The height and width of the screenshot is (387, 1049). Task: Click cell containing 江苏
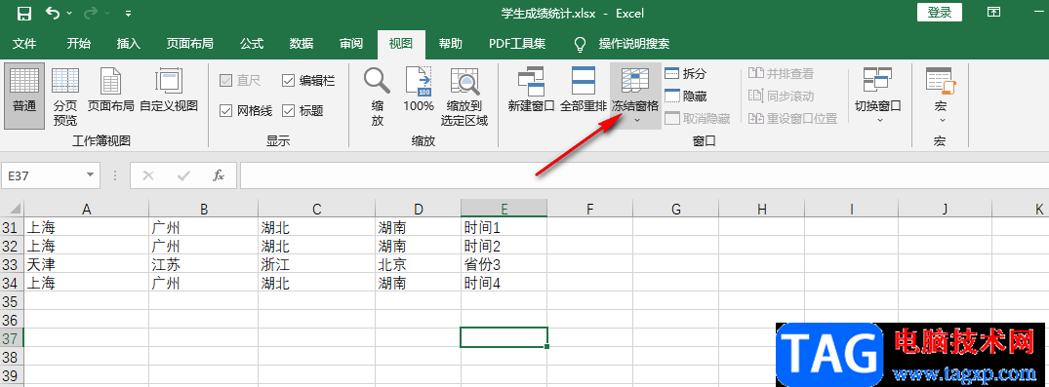(203, 264)
